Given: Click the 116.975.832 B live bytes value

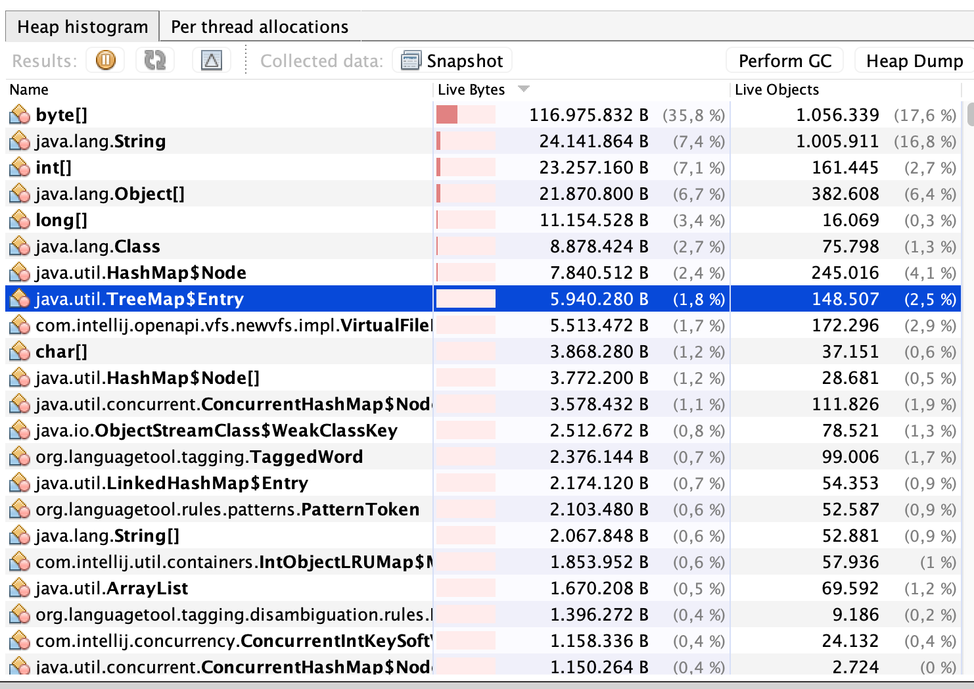Looking at the screenshot, I should (589, 115).
